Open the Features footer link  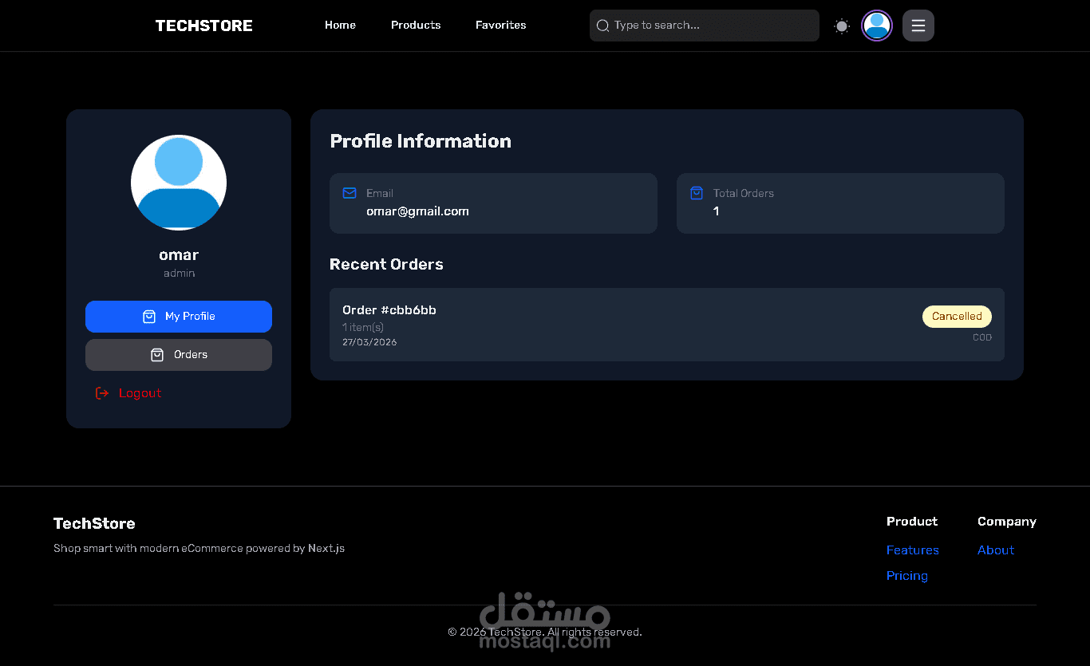[x=912, y=550]
